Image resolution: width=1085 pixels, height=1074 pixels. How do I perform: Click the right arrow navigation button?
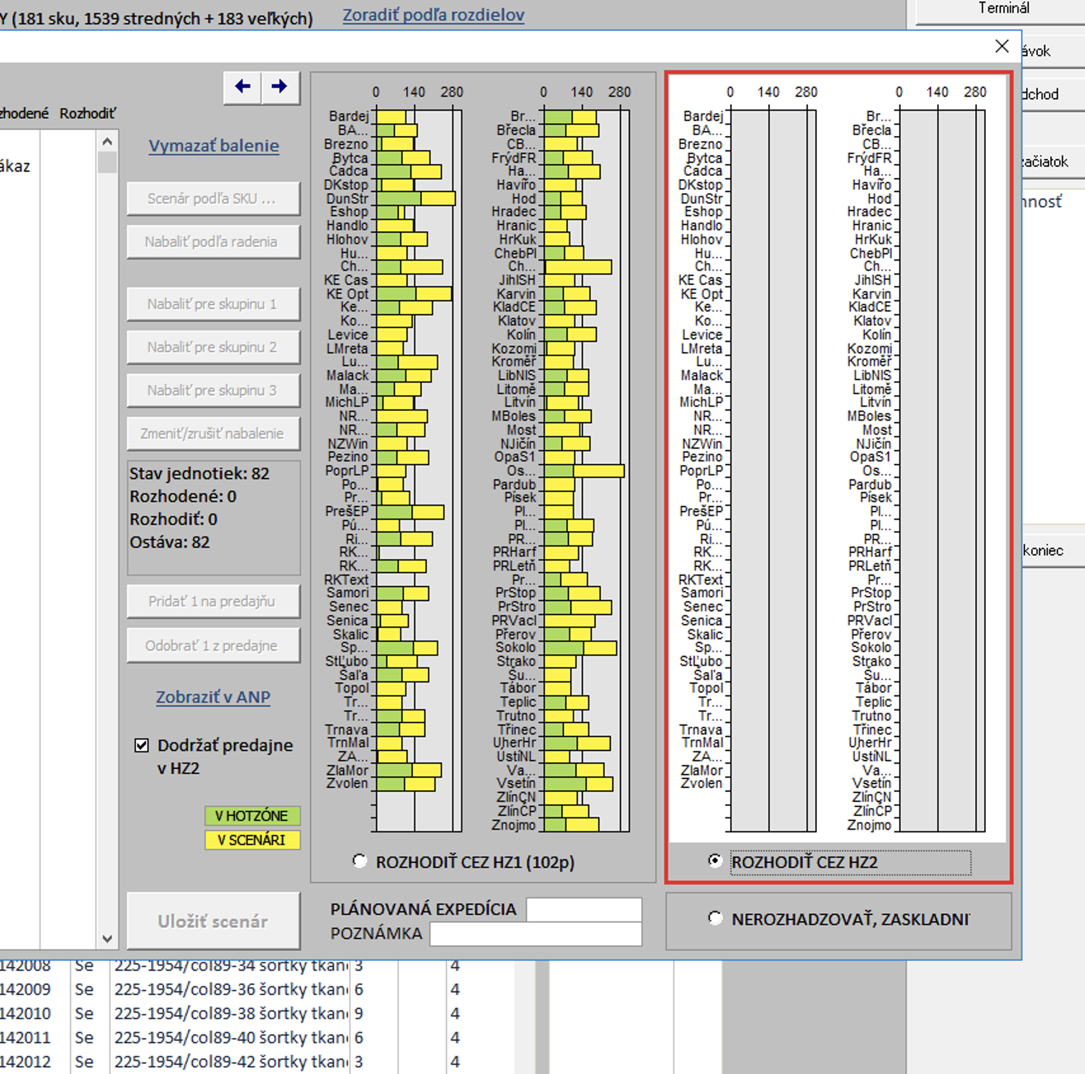tap(280, 87)
